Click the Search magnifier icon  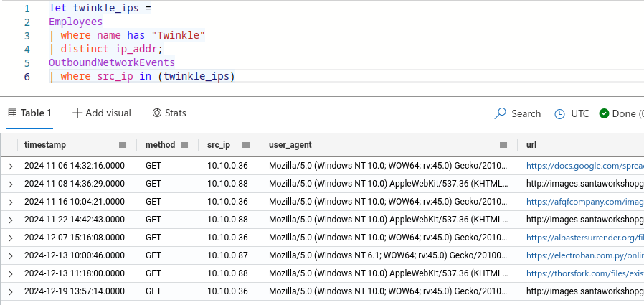tap(501, 113)
